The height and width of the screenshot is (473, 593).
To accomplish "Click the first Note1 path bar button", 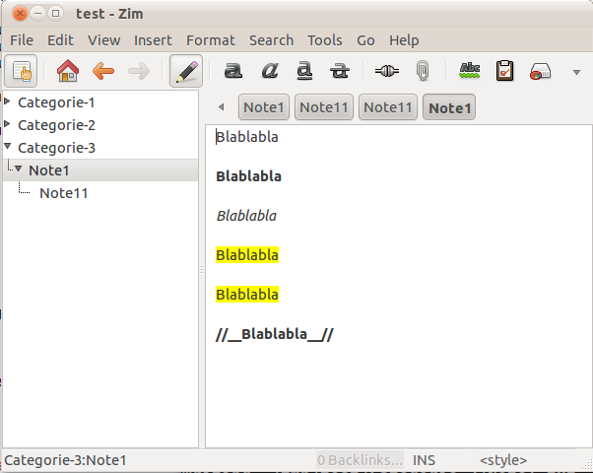I will coord(264,107).
